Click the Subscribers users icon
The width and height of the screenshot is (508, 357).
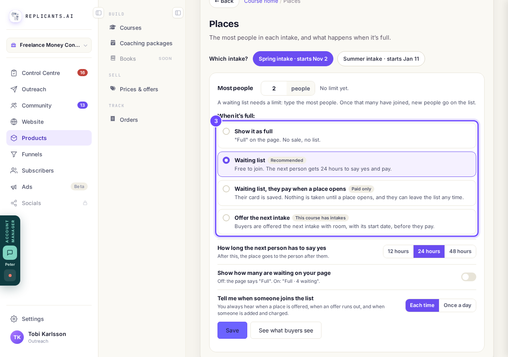pos(14,171)
